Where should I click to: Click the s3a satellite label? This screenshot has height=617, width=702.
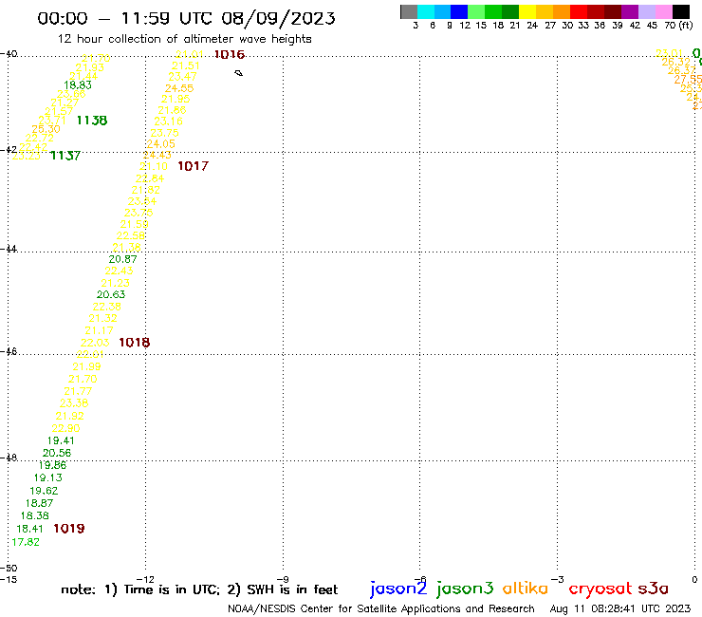pos(653,589)
